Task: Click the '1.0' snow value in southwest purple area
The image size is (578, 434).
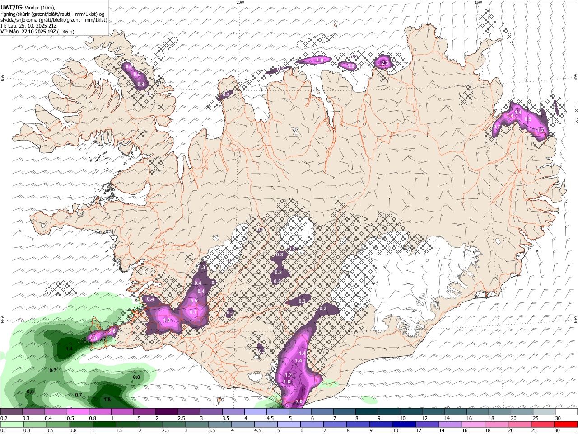Action: pyautogui.click(x=167, y=321)
